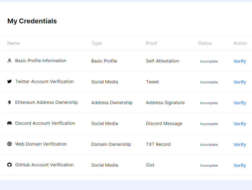Click the Twitter bird icon
The width and height of the screenshot is (252, 190).
coord(9,81)
